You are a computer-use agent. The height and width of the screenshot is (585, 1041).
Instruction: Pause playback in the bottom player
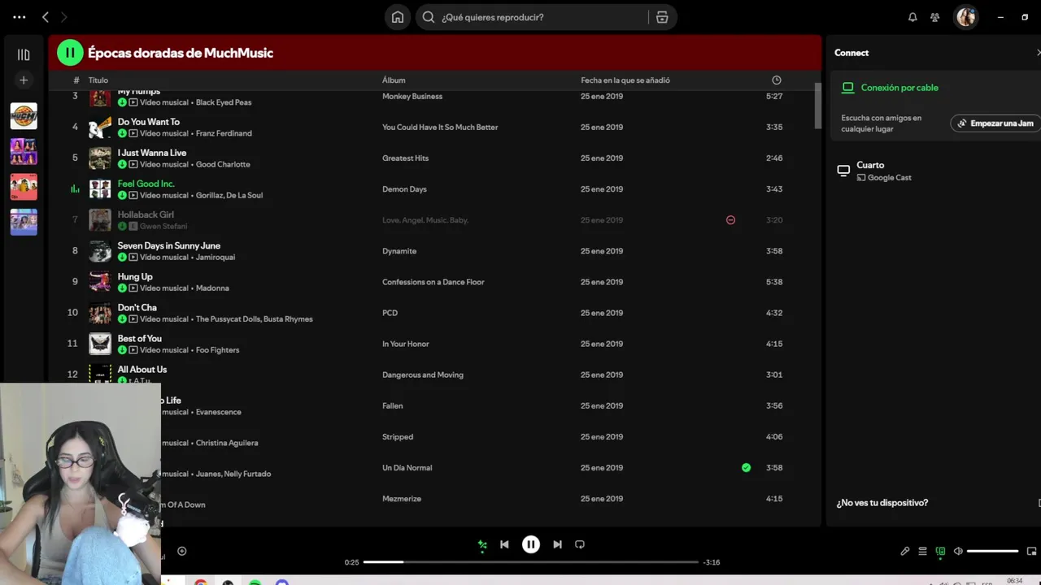point(531,544)
